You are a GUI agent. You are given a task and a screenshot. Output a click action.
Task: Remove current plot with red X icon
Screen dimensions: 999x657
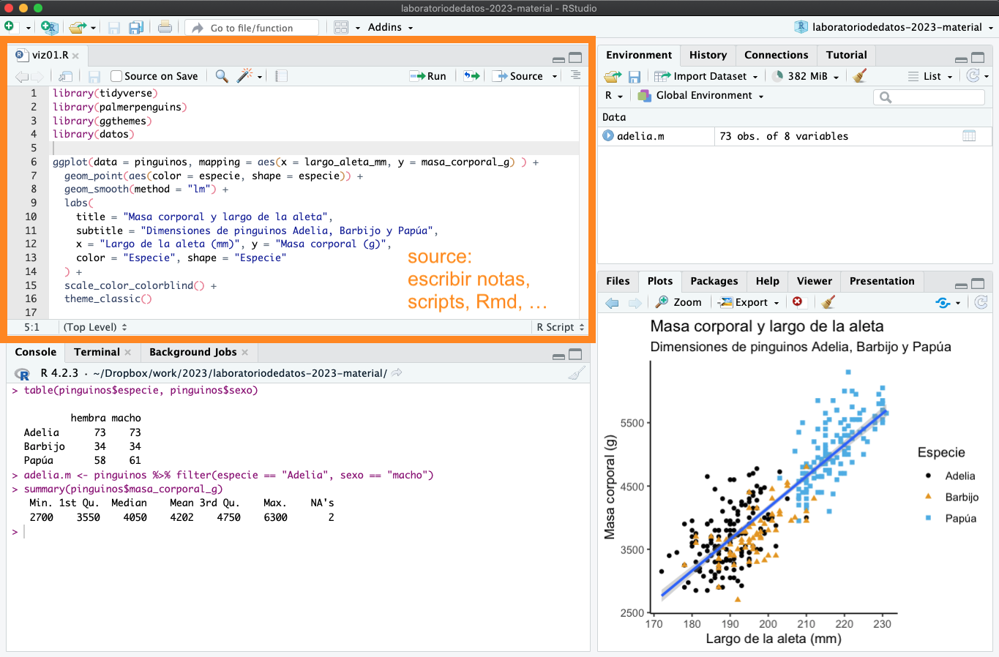click(797, 302)
